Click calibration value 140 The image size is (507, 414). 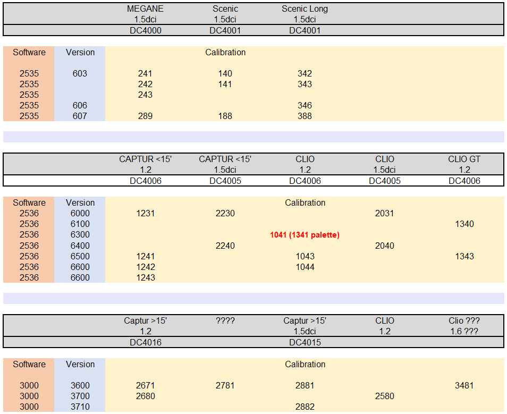(225, 73)
